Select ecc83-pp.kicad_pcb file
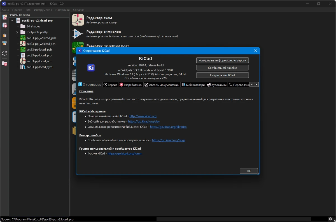 tap(39, 50)
